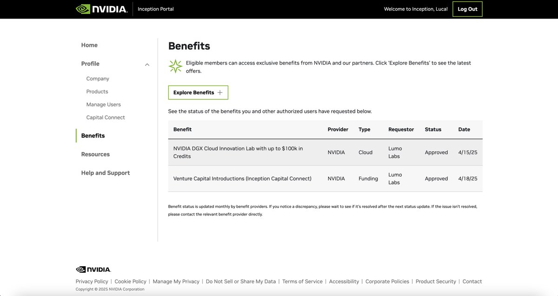Click the Explore Benefits button
This screenshot has height=296, width=558.
[x=198, y=92]
